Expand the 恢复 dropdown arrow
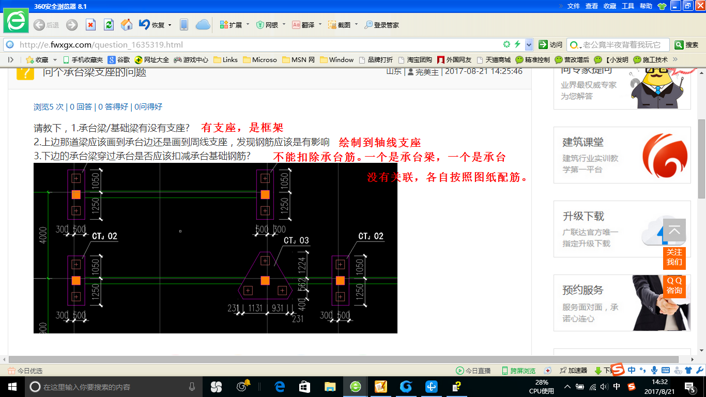This screenshot has width=706, height=397. pos(169,24)
